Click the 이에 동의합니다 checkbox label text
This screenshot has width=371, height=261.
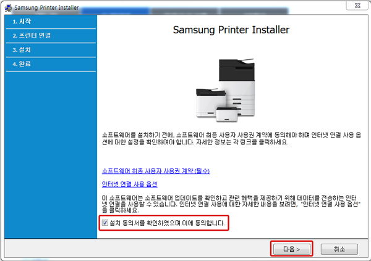[x=168, y=223]
